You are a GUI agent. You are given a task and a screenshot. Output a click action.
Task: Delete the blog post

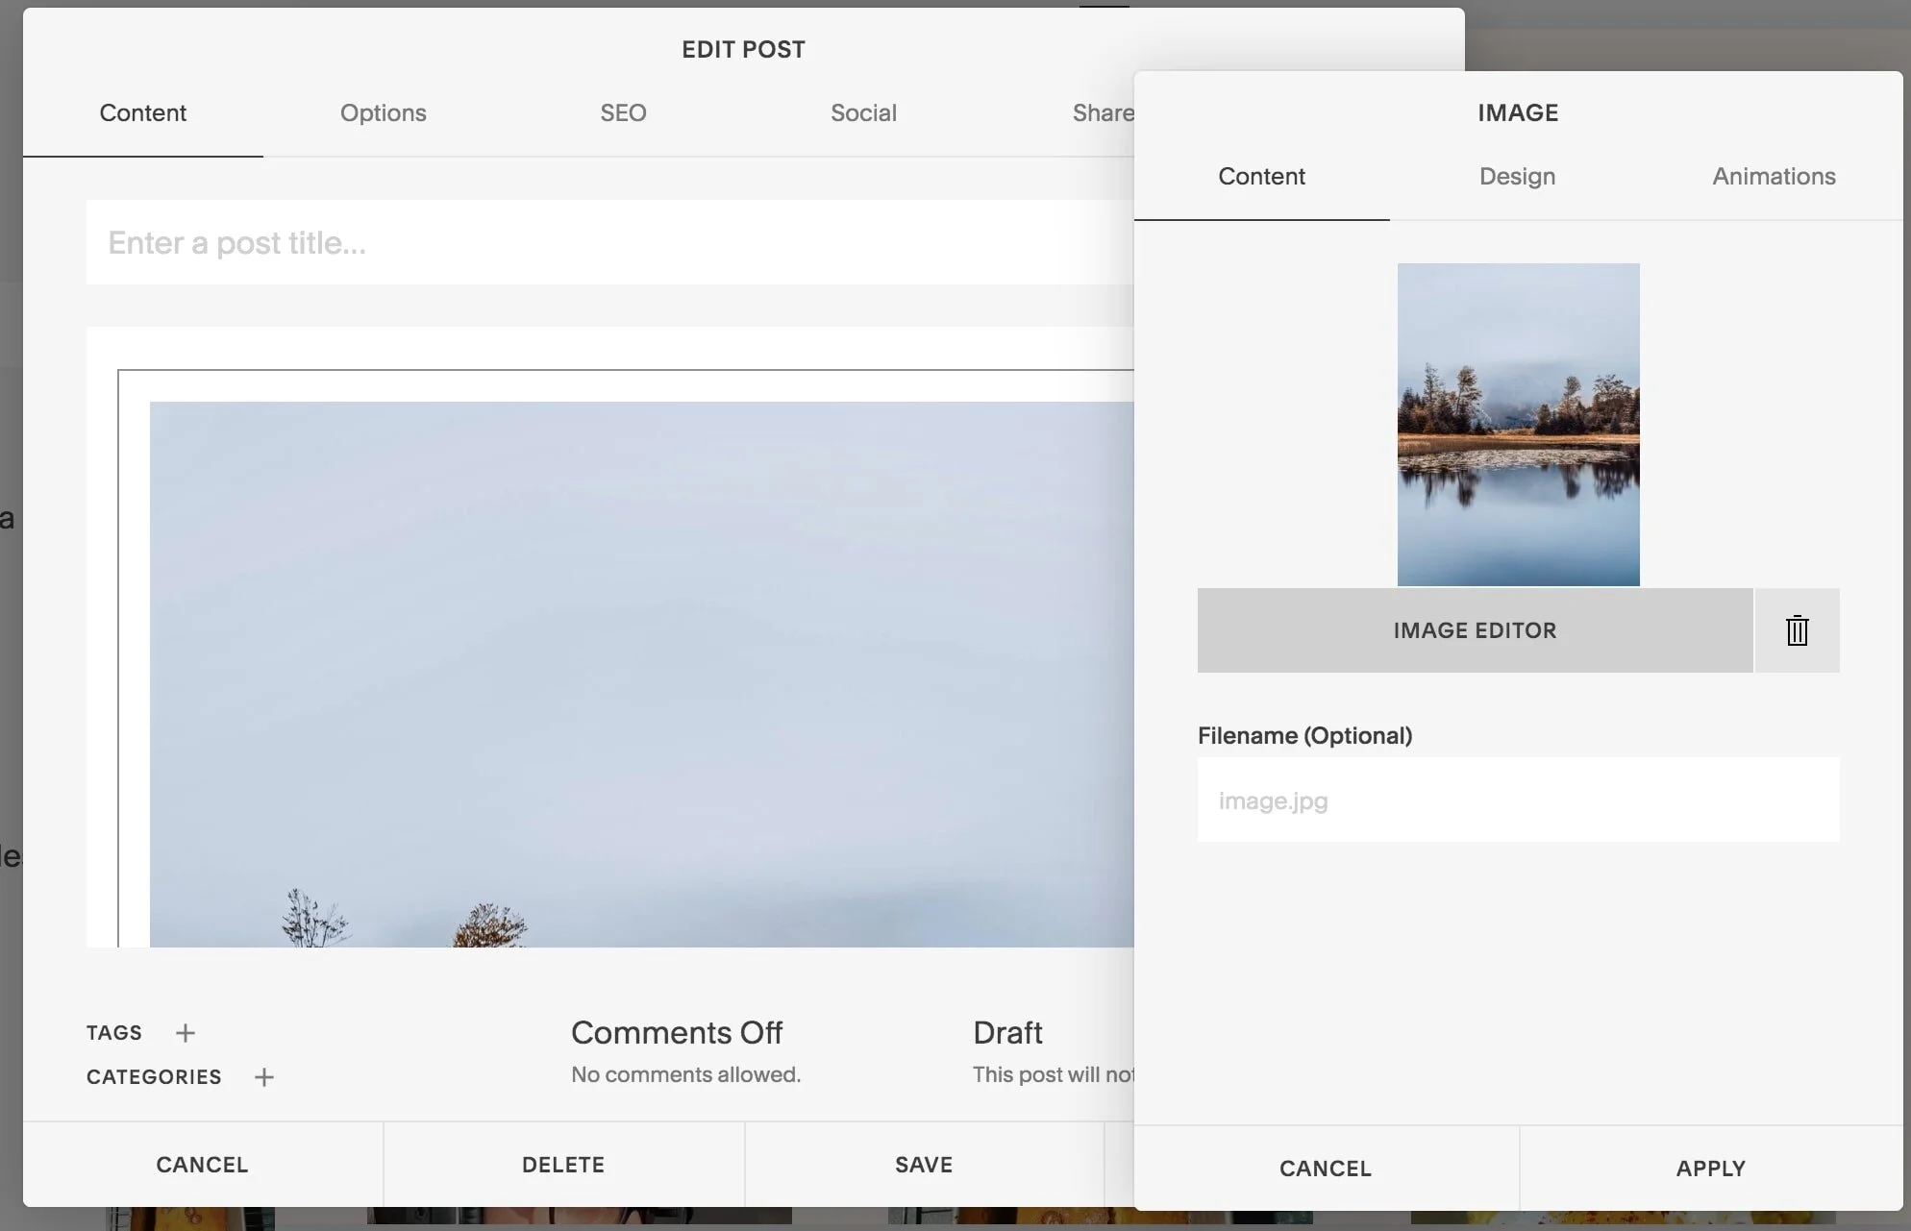click(563, 1164)
